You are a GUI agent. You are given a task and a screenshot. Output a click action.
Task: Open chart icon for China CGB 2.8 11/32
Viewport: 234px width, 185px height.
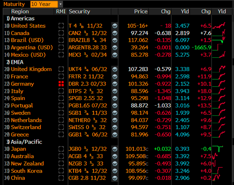(114, 178)
